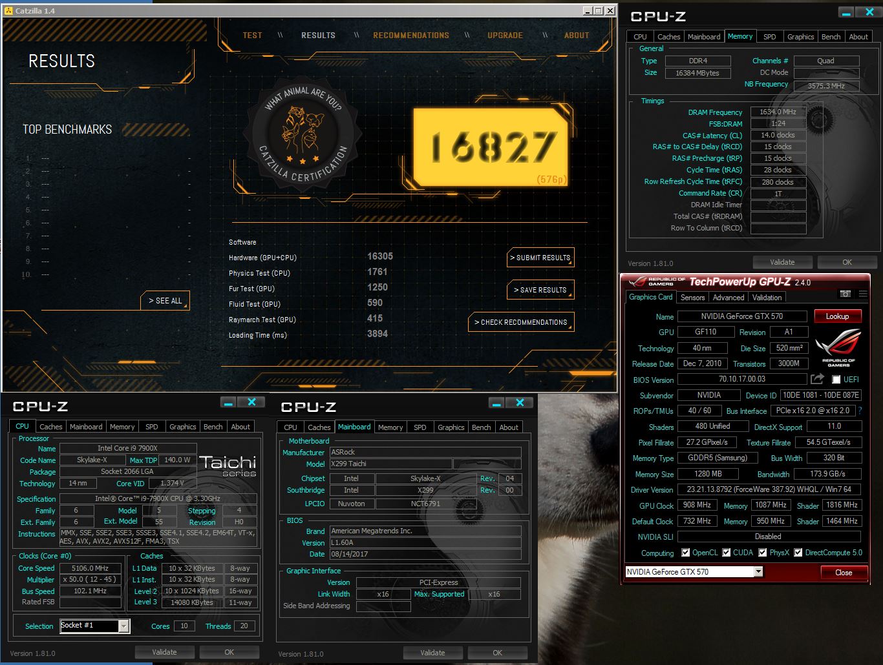Click the GPU-Z screenshot camera icon
Viewport: 883px width, 665px height.
tap(845, 294)
